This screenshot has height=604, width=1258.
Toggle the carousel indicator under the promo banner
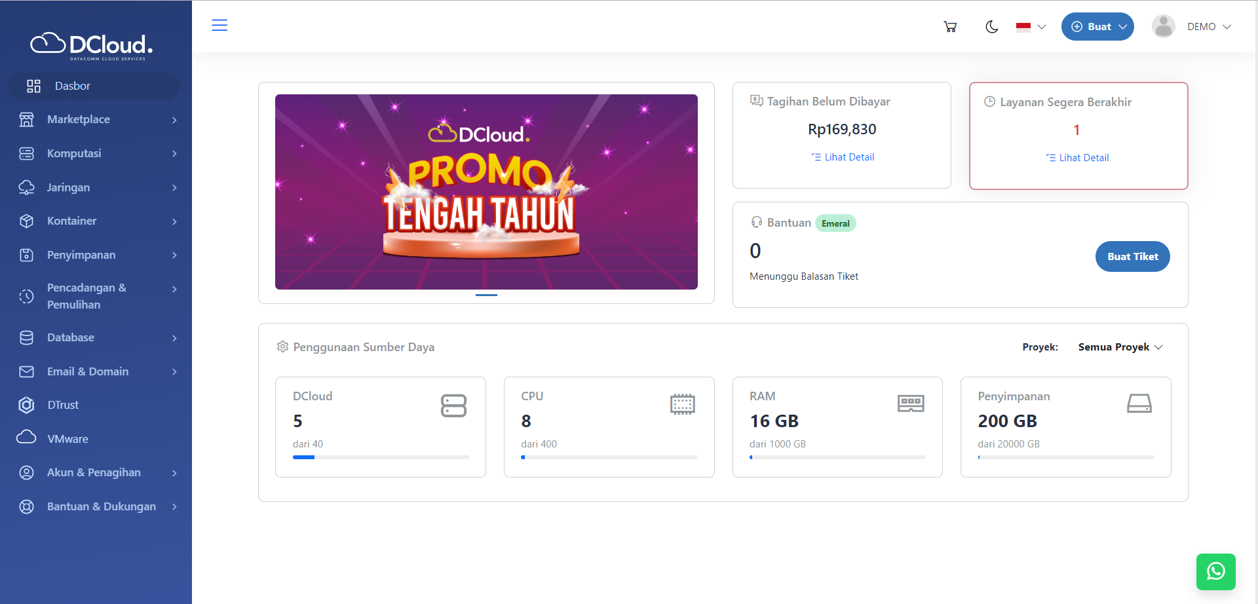pyautogui.click(x=486, y=295)
